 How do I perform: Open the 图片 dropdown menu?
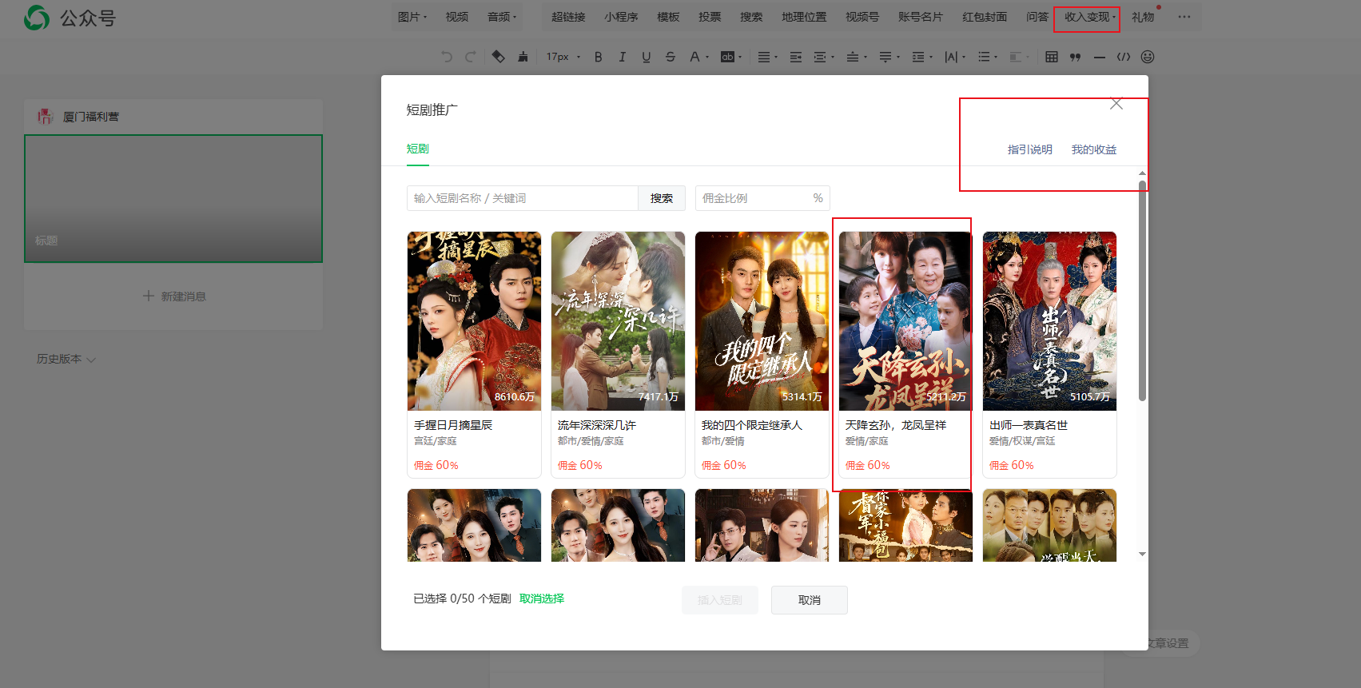412,17
